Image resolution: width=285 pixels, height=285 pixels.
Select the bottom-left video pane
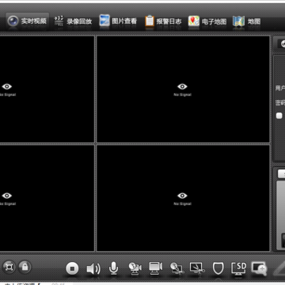click(47, 198)
